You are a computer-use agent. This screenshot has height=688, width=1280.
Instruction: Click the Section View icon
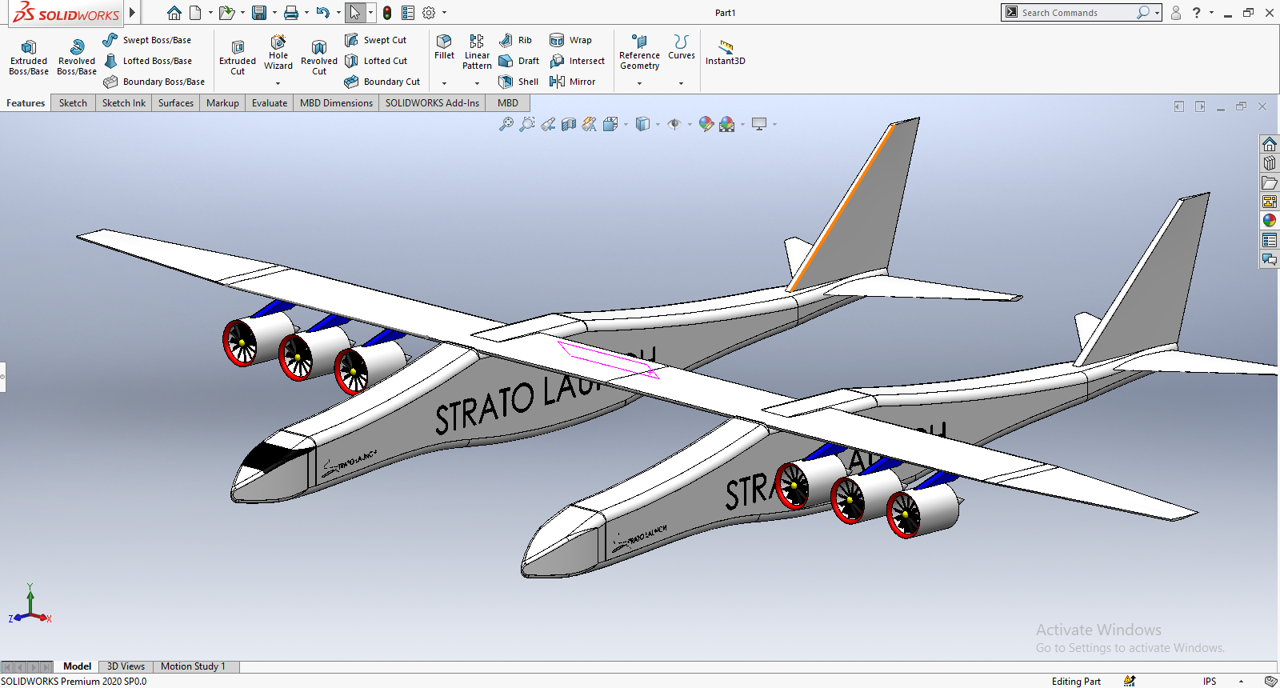(569, 124)
